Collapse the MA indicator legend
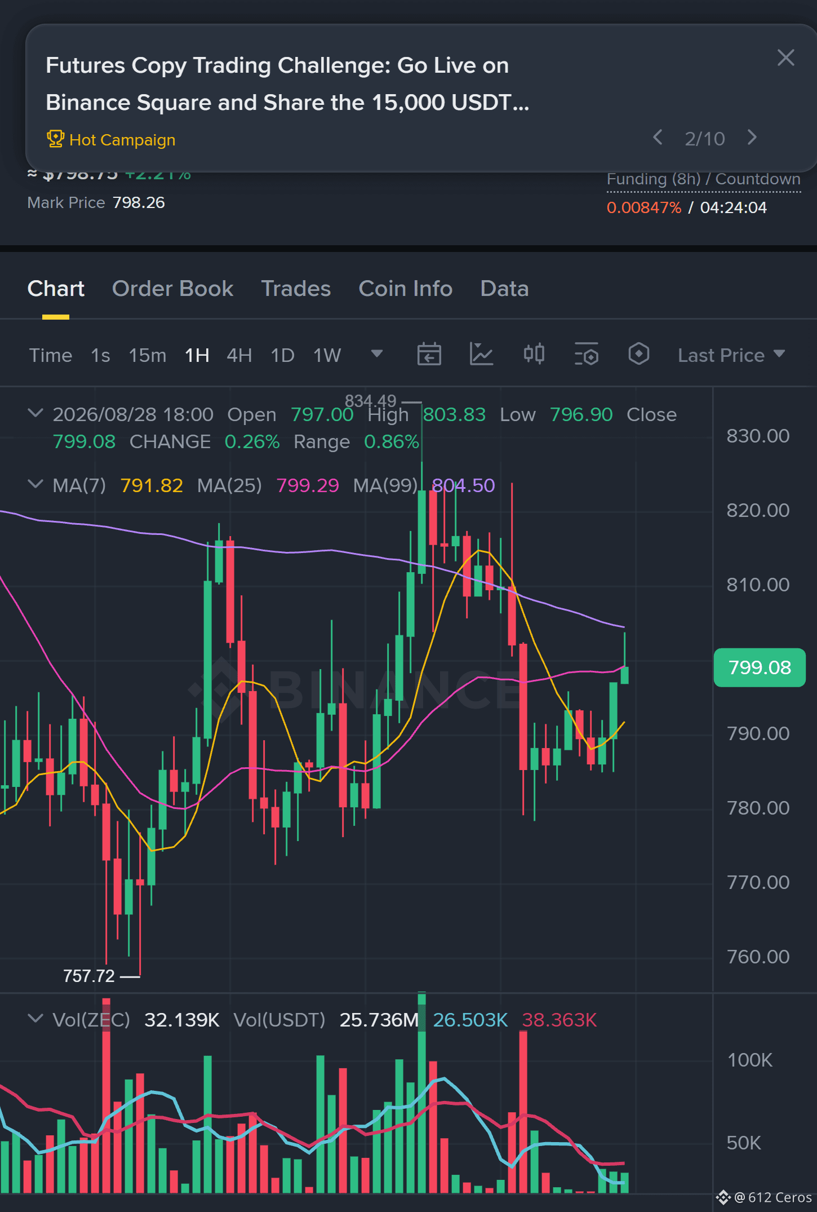Viewport: 817px width, 1212px height. [35, 484]
